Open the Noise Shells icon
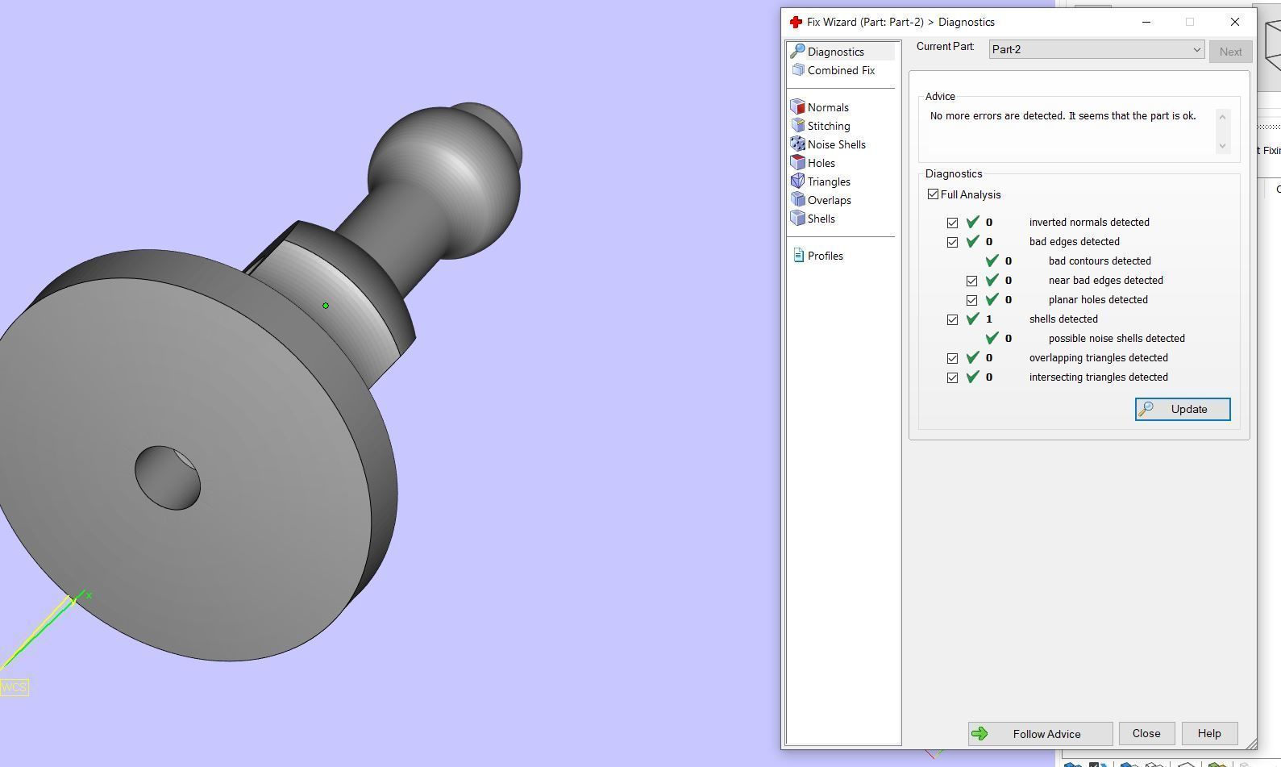The image size is (1281, 767). click(x=798, y=144)
